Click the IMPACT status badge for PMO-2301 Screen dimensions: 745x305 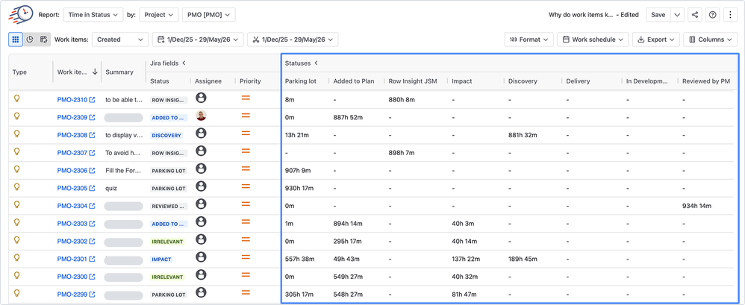click(x=161, y=260)
